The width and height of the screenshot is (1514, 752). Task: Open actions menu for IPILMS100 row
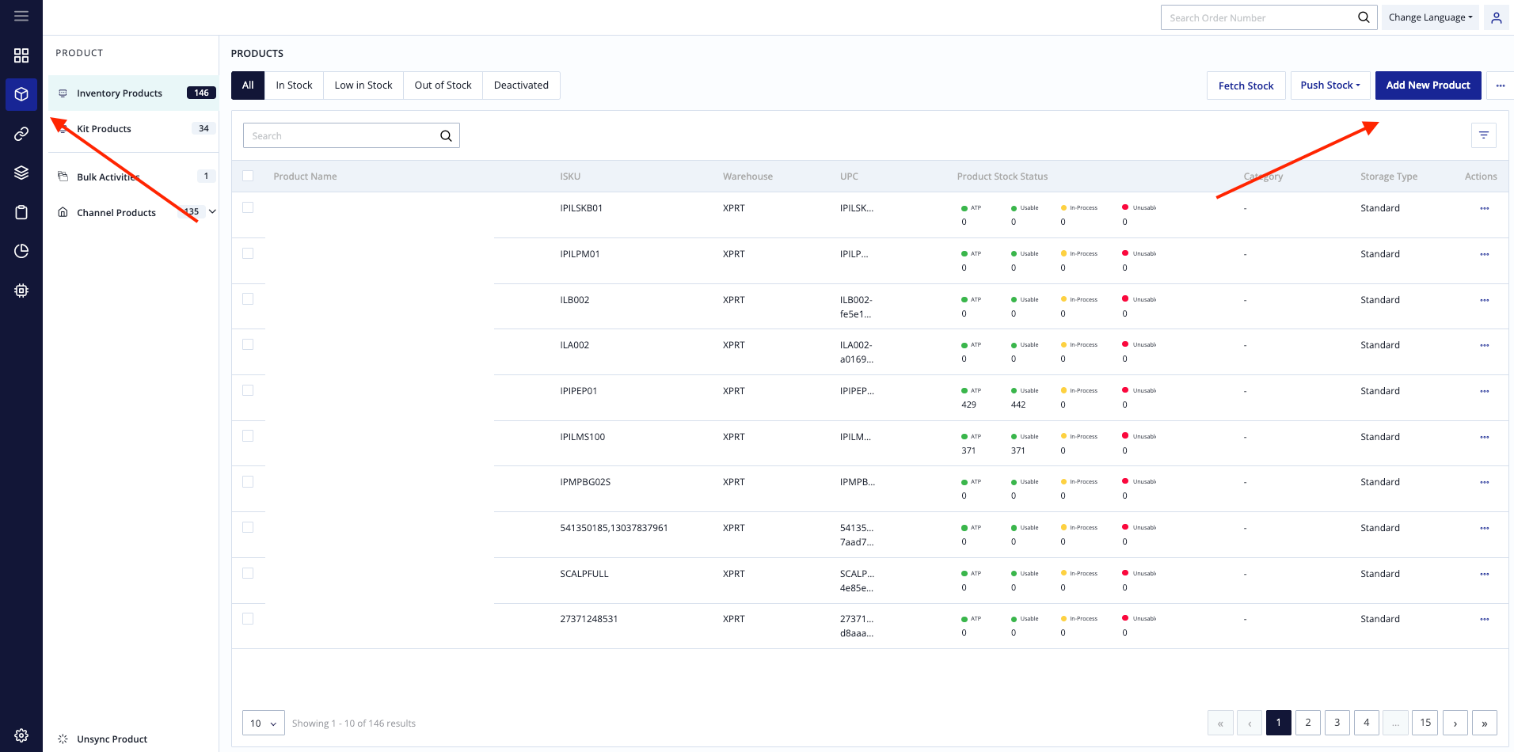point(1485,438)
